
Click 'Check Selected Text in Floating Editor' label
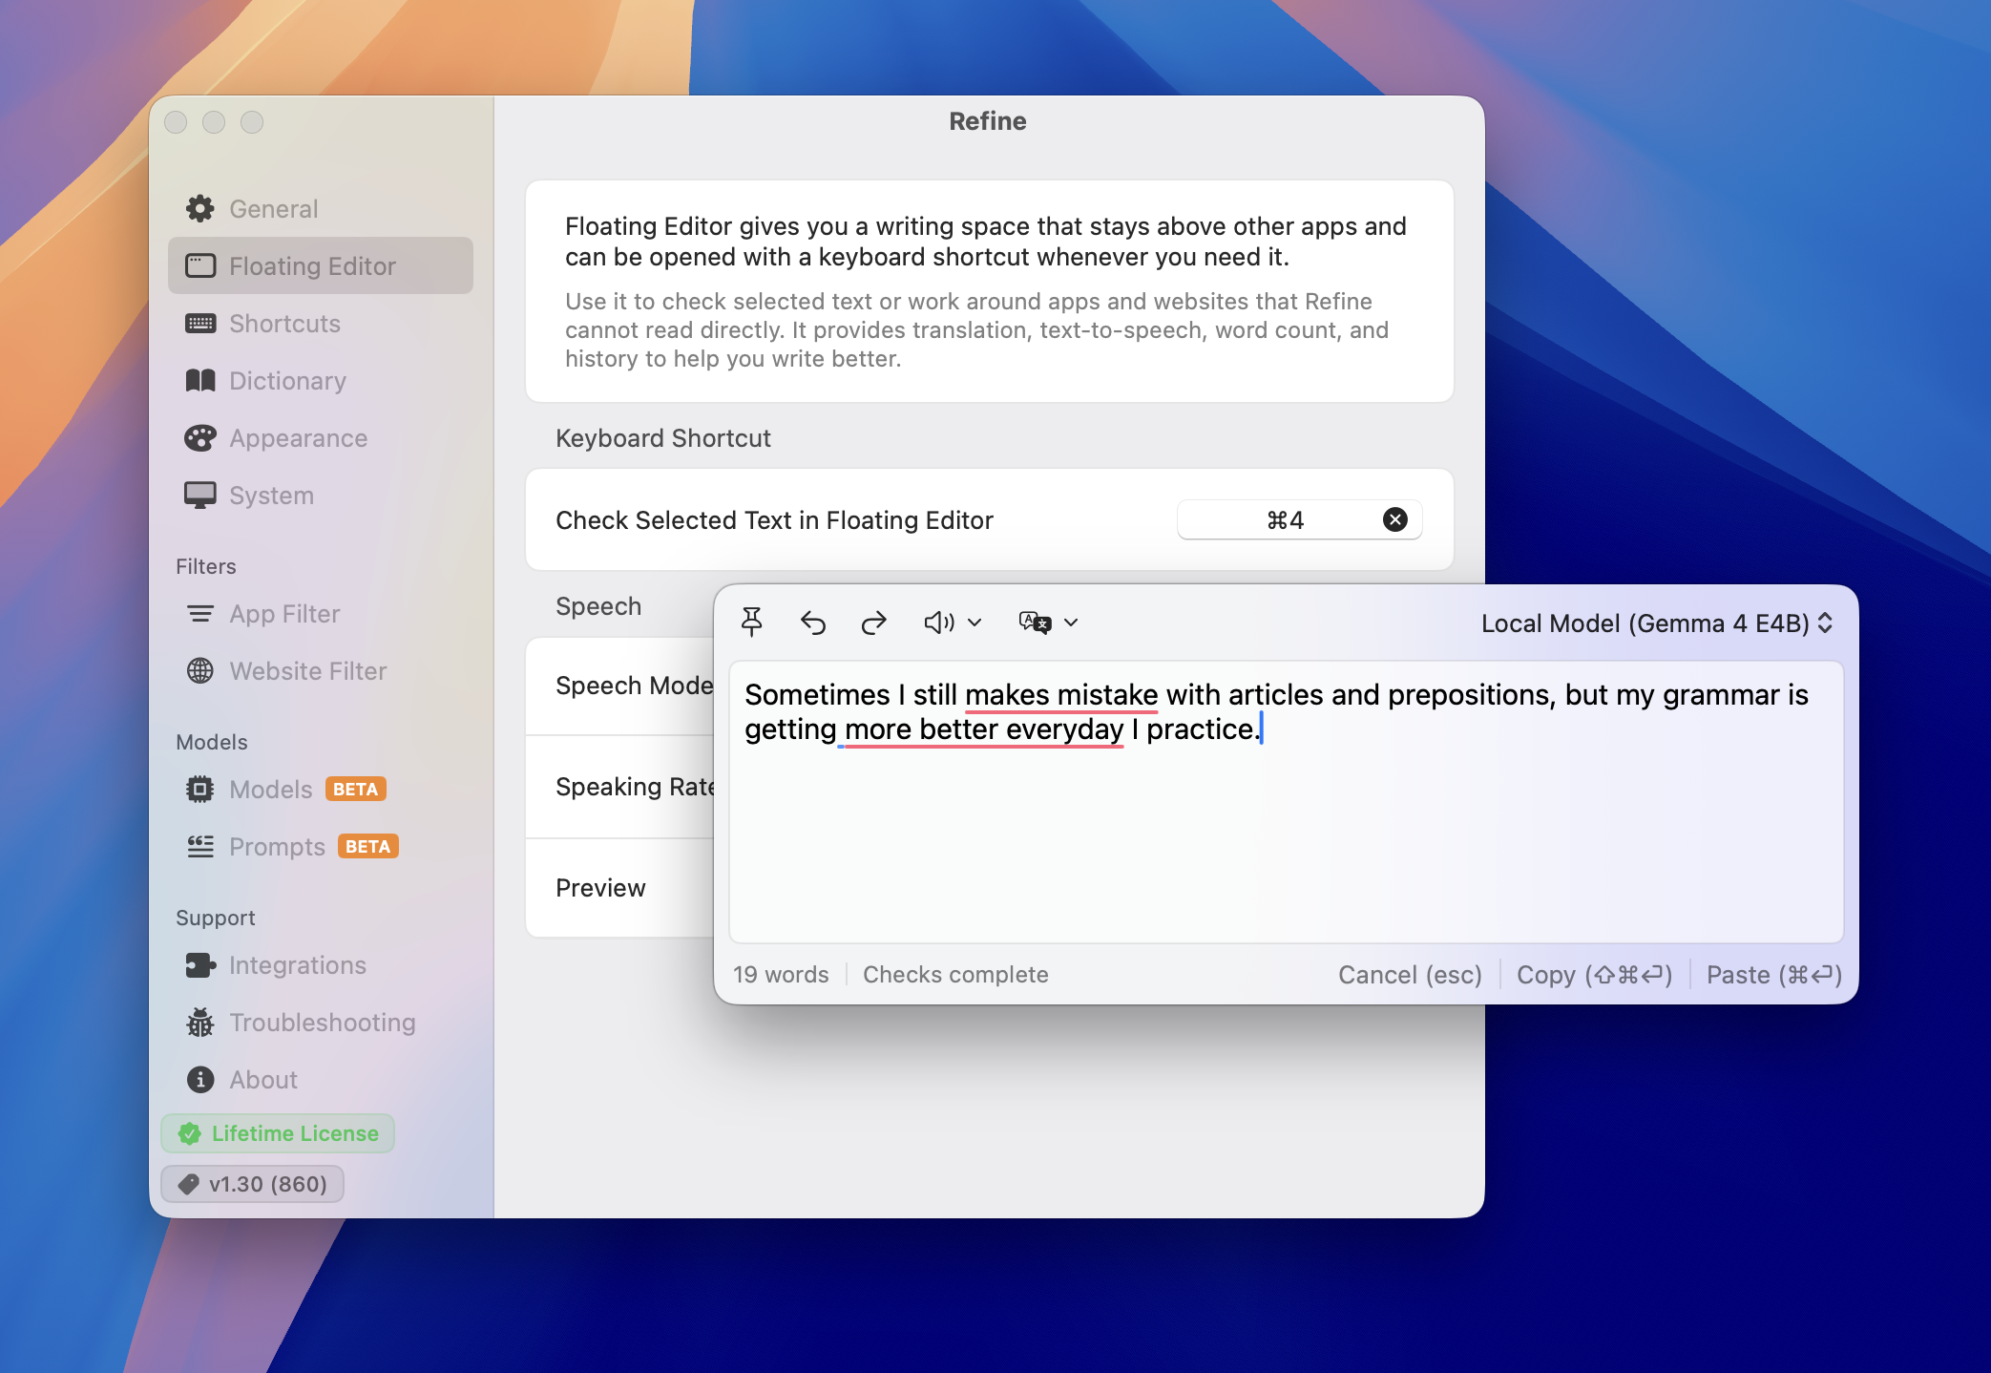pyautogui.click(x=774, y=520)
